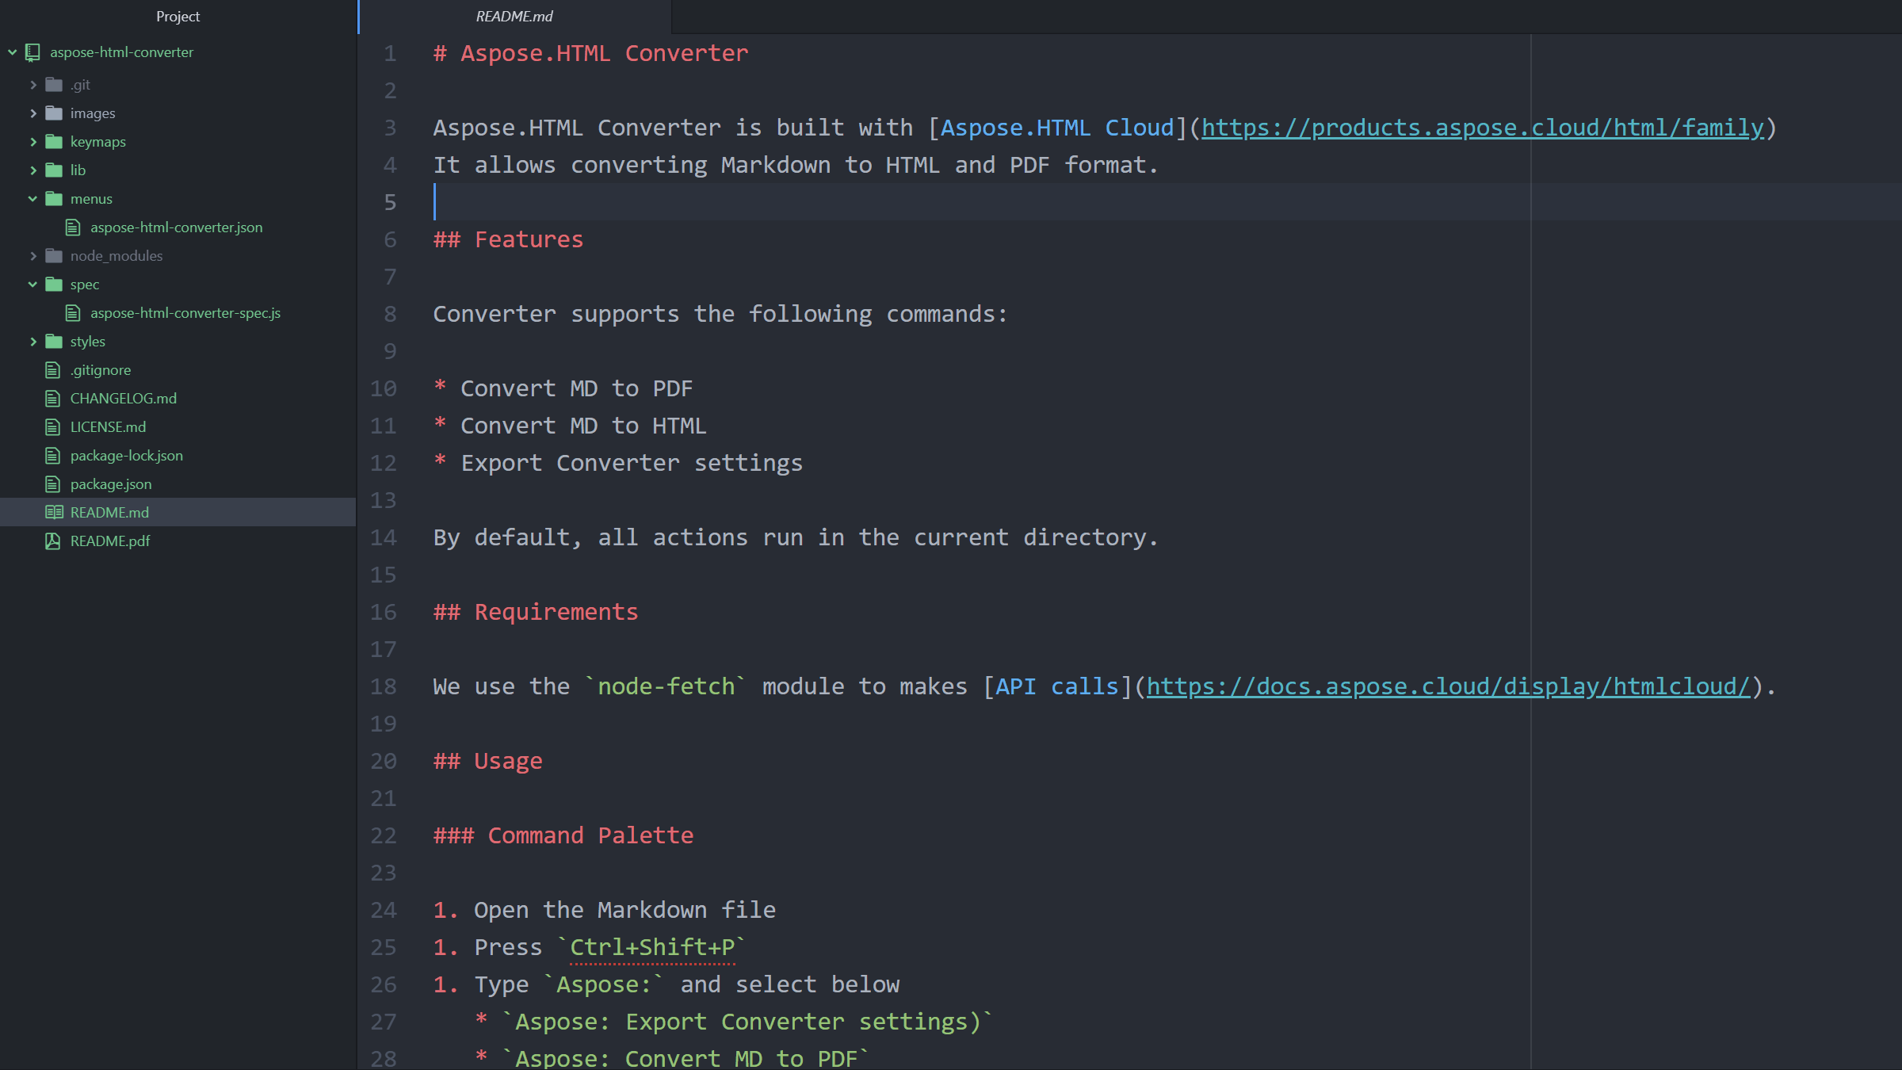This screenshot has width=1902, height=1070.
Task: Open aspose-html-converter.json file
Action: click(x=175, y=226)
